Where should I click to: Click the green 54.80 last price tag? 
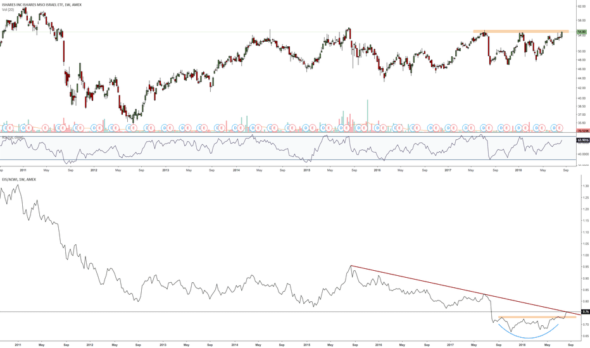coord(582,32)
